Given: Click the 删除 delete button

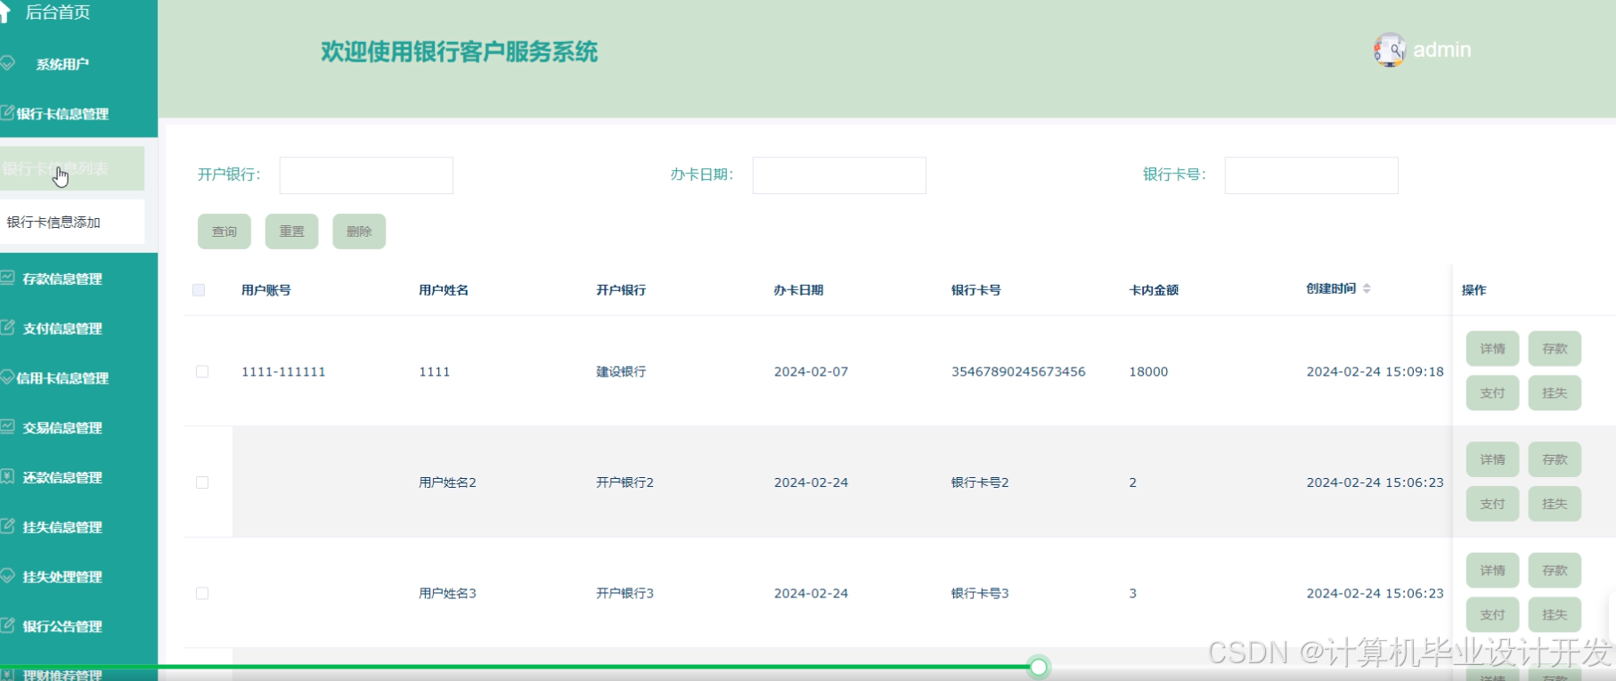Looking at the screenshot, I should pos(359,231).
